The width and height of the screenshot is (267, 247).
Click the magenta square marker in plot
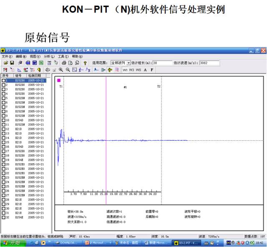[59, 80]
